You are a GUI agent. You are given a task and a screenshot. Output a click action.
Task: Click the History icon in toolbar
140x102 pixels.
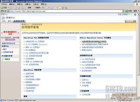[x=43, y=8]
